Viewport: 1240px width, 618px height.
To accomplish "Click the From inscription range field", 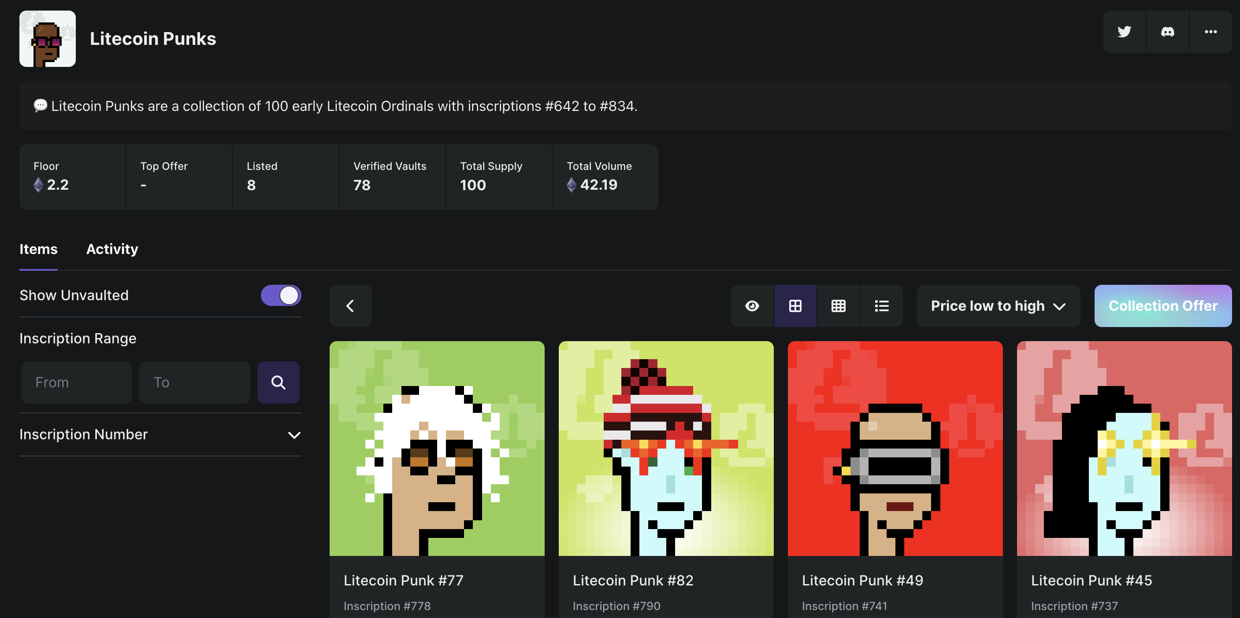I will [76, 383].
